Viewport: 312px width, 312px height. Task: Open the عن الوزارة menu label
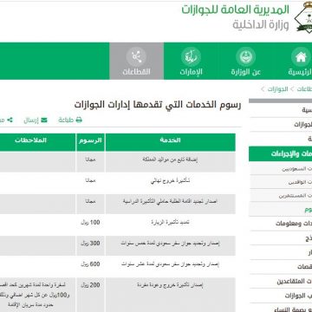(x=246, y=72)
